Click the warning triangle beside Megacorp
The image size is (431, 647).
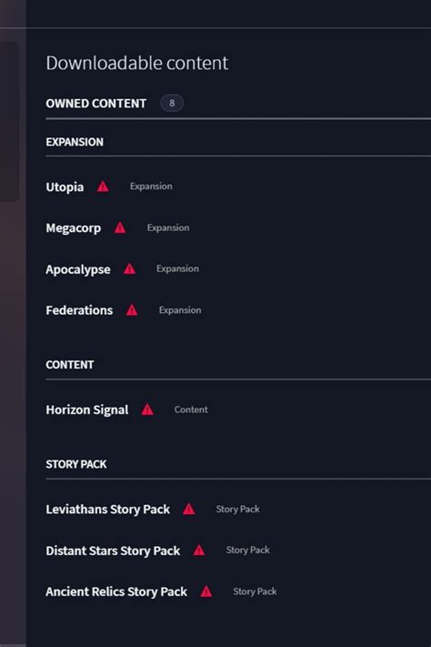120,227
